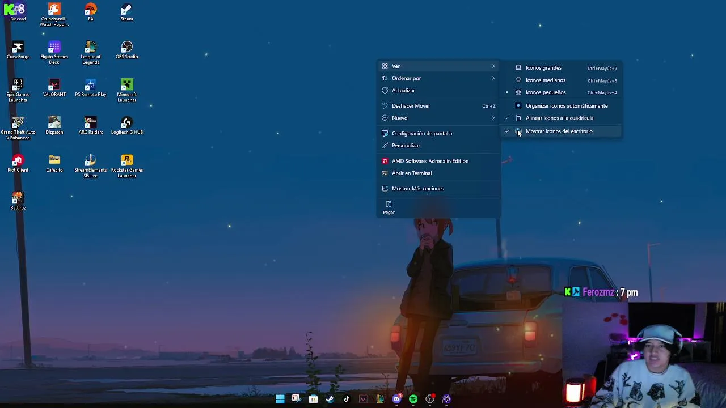Viewport: 726px width, 408px height.
Task: Select the CurseForge desktop icon
Action: coord(18,50)
